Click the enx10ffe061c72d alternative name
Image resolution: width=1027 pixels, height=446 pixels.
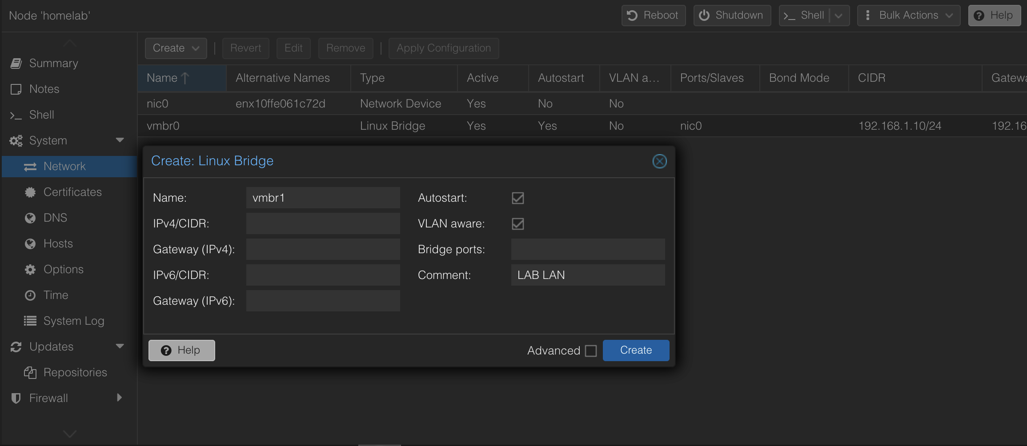(281, 104)
